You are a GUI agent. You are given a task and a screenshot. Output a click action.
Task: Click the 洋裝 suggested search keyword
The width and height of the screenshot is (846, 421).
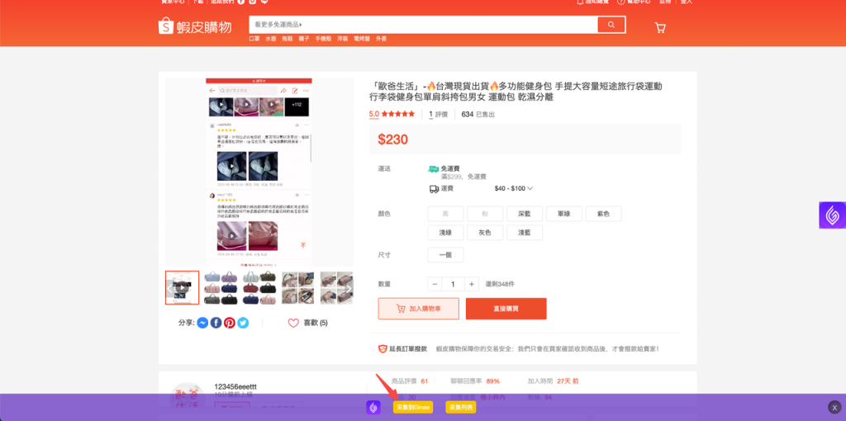click(x=343, y=40)
